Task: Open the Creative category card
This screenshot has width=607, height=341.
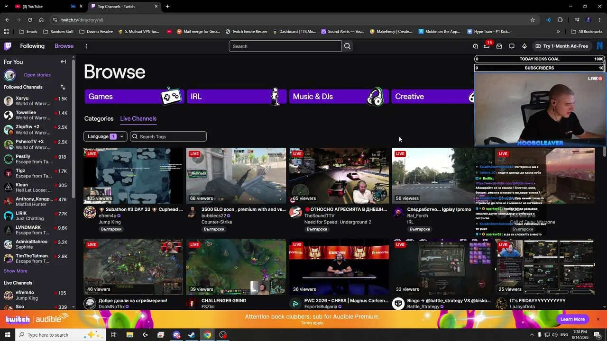Action: [x=433, y=97]
